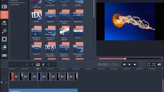Clear the titles search field
This screenshot has height=92, width=164.
[x=26, y=58]
